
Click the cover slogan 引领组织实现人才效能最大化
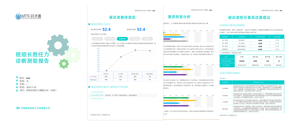point(36,108)
